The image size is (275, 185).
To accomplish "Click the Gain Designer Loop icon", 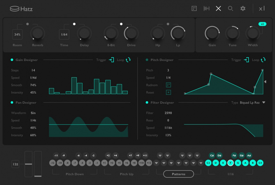I will [x=128, y=60].
